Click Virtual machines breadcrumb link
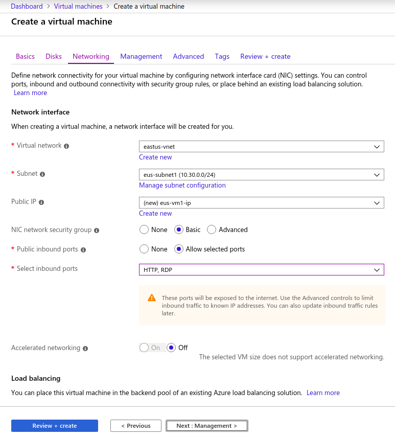The width and height of the screenshot is (395, 438). (78, 7)
